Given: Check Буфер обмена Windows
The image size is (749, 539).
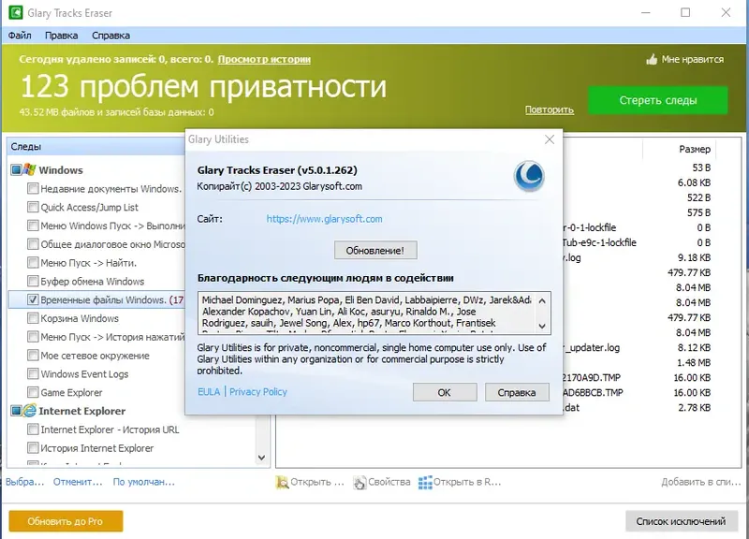Looking at the screenshot, I should click(x=33, y=281).
